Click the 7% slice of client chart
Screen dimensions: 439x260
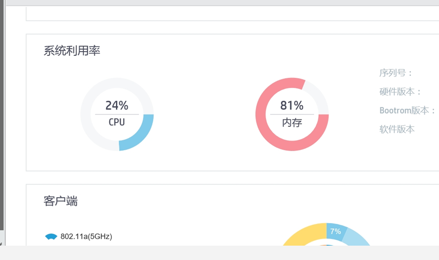point(336,231)
